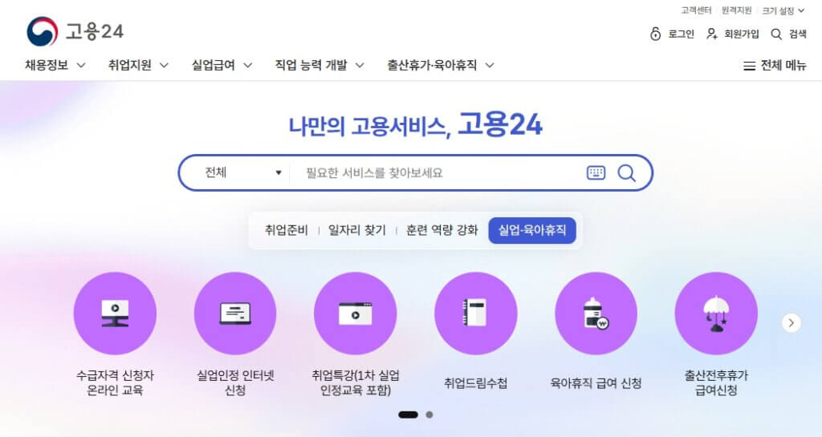Image resolution: width=822 pixels, height=437 pixels.
Task: Click the lock icon next to 로그인
Action: pos(655,34)
